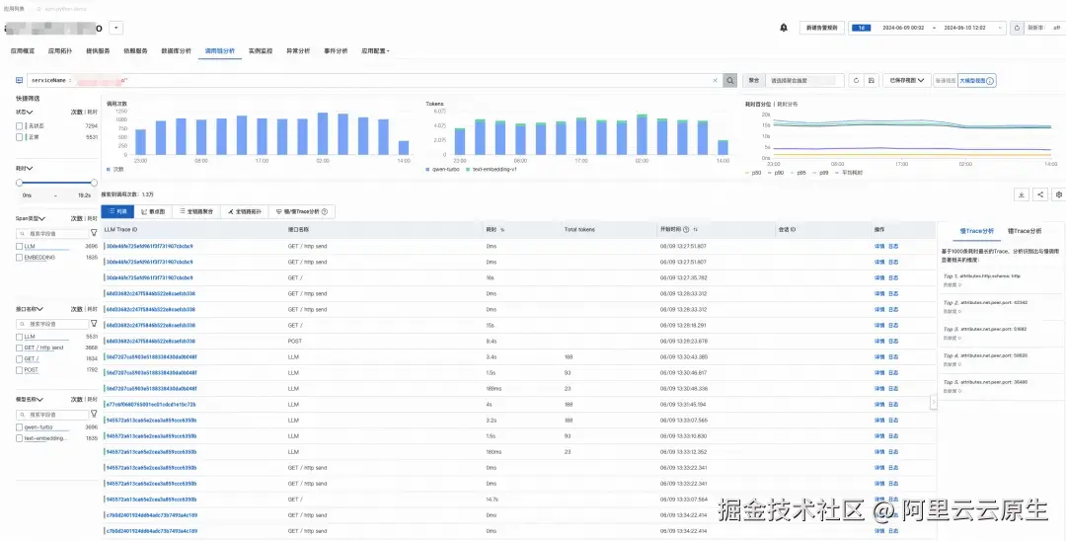The image size is (1066, 541).
Task: Open 日志 for the 13:28:23.878 POST row
Action: point(893,342)
